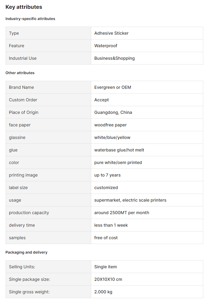The height and width of the screenshot is (300, 204).
Task: Click the white/blue/yellow glassine value
Action: pyautogui.click(x=112, y=137)
